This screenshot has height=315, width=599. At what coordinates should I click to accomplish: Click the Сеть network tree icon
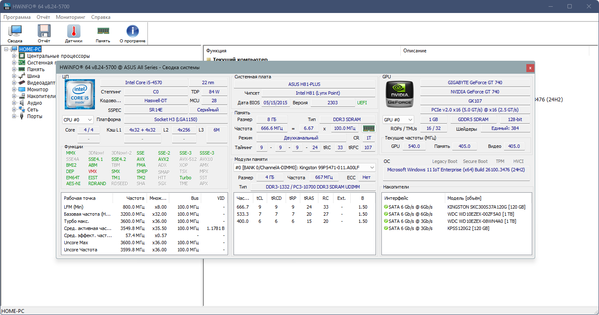[x=22, y=110]
